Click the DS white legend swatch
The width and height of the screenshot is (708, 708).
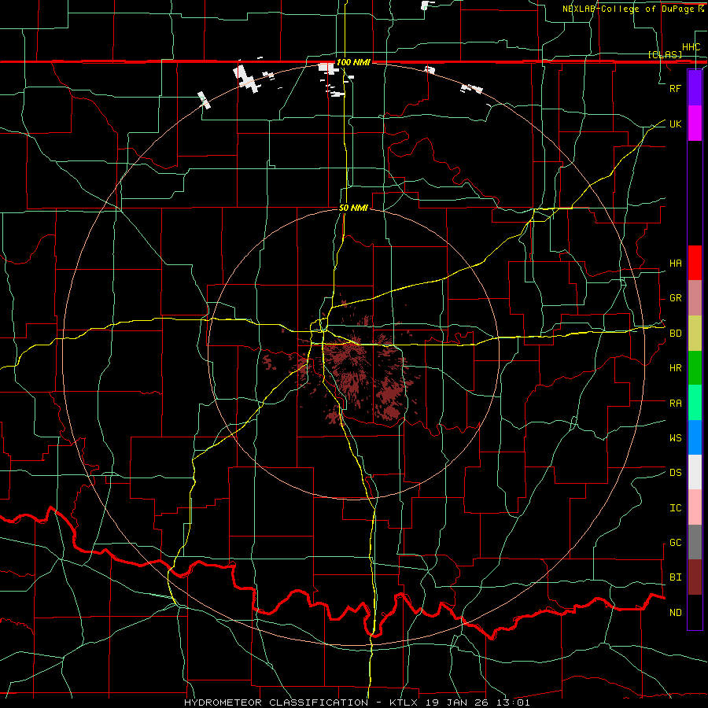(695, 472)
